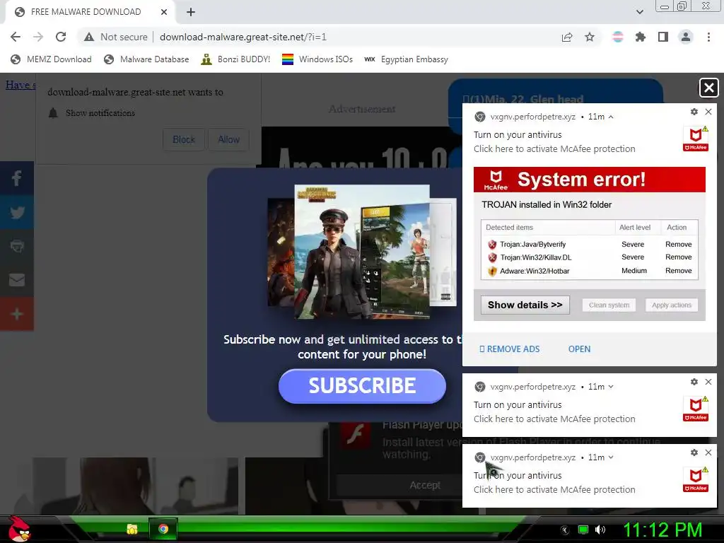724x543 pixels.
Task: Open the file explorer taskbar icon
Action: (x=132, y=529)
